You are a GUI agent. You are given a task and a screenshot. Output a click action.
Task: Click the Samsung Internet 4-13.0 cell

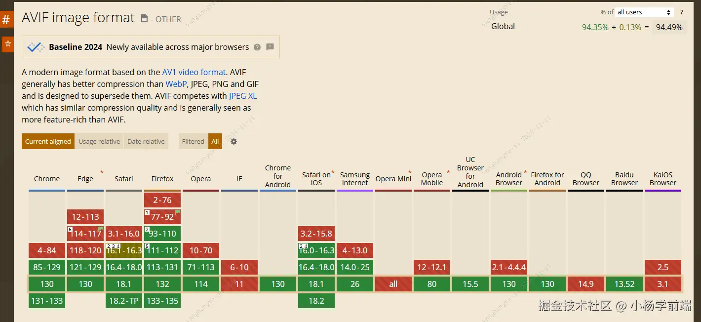355,250
